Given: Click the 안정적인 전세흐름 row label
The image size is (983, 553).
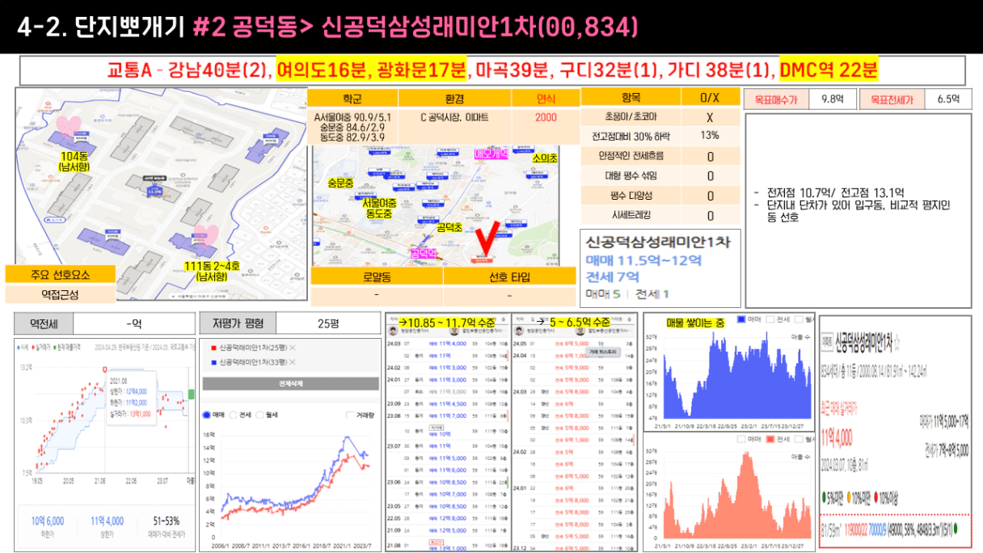Looking at the screenshot, I should (631, 155).
